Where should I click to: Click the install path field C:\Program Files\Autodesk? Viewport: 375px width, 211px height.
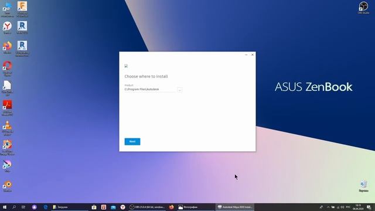point(150,90)
